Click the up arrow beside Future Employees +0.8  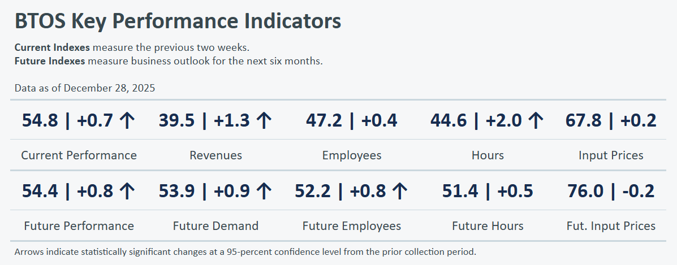click(399, 191)
